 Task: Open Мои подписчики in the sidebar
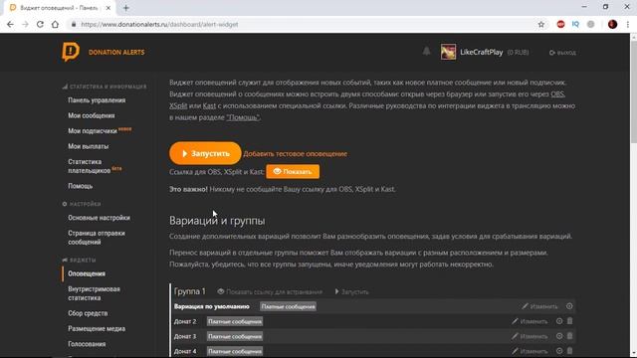coord(93,131)
